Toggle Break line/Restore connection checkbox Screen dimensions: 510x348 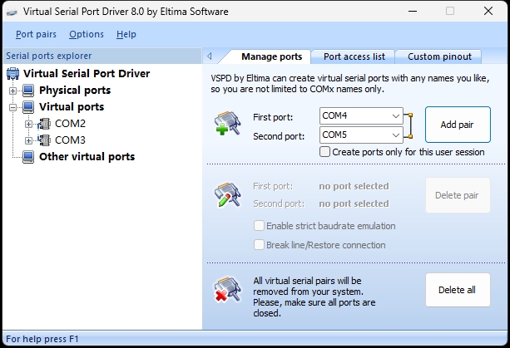pos(259,245)
